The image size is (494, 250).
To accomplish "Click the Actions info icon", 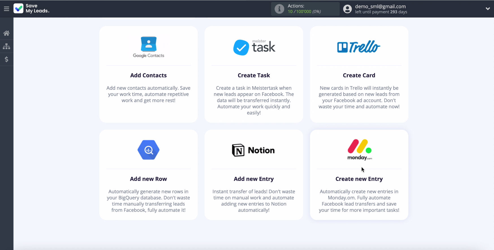I will click(x=279, y=9).
